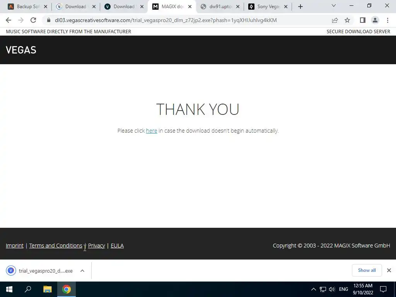This screenshot has height=297, width=396.
Task: Close the Sony Vegas tab
Action: click(286, 7)
